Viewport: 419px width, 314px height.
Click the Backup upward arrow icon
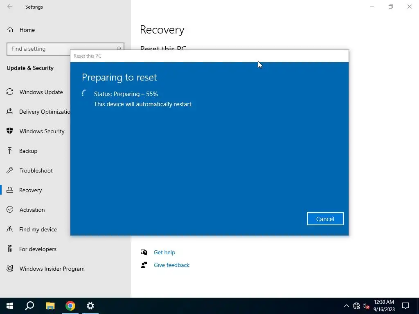(x=10, y=150)
